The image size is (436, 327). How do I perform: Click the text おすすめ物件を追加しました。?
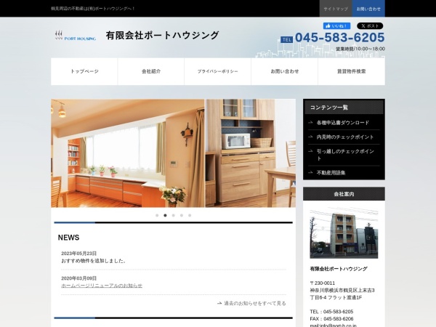click(x=94, y=261)
